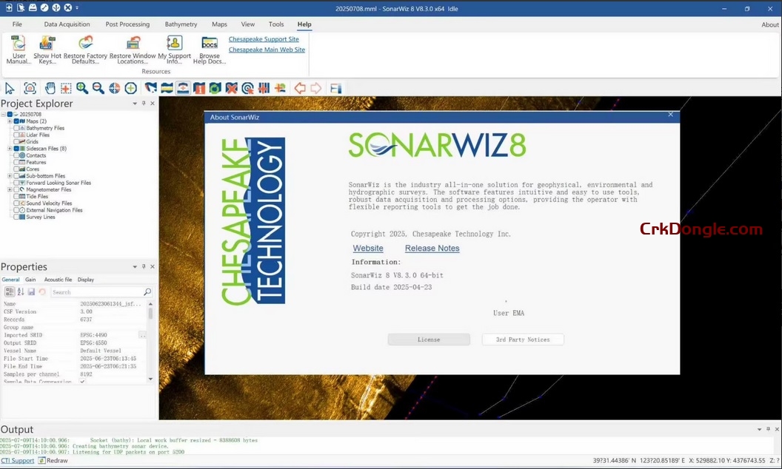Open the Gain tab in Properties panel
The width and height of the screenshot is (782, 469).
pyautogui.click(x=30, y=280)
